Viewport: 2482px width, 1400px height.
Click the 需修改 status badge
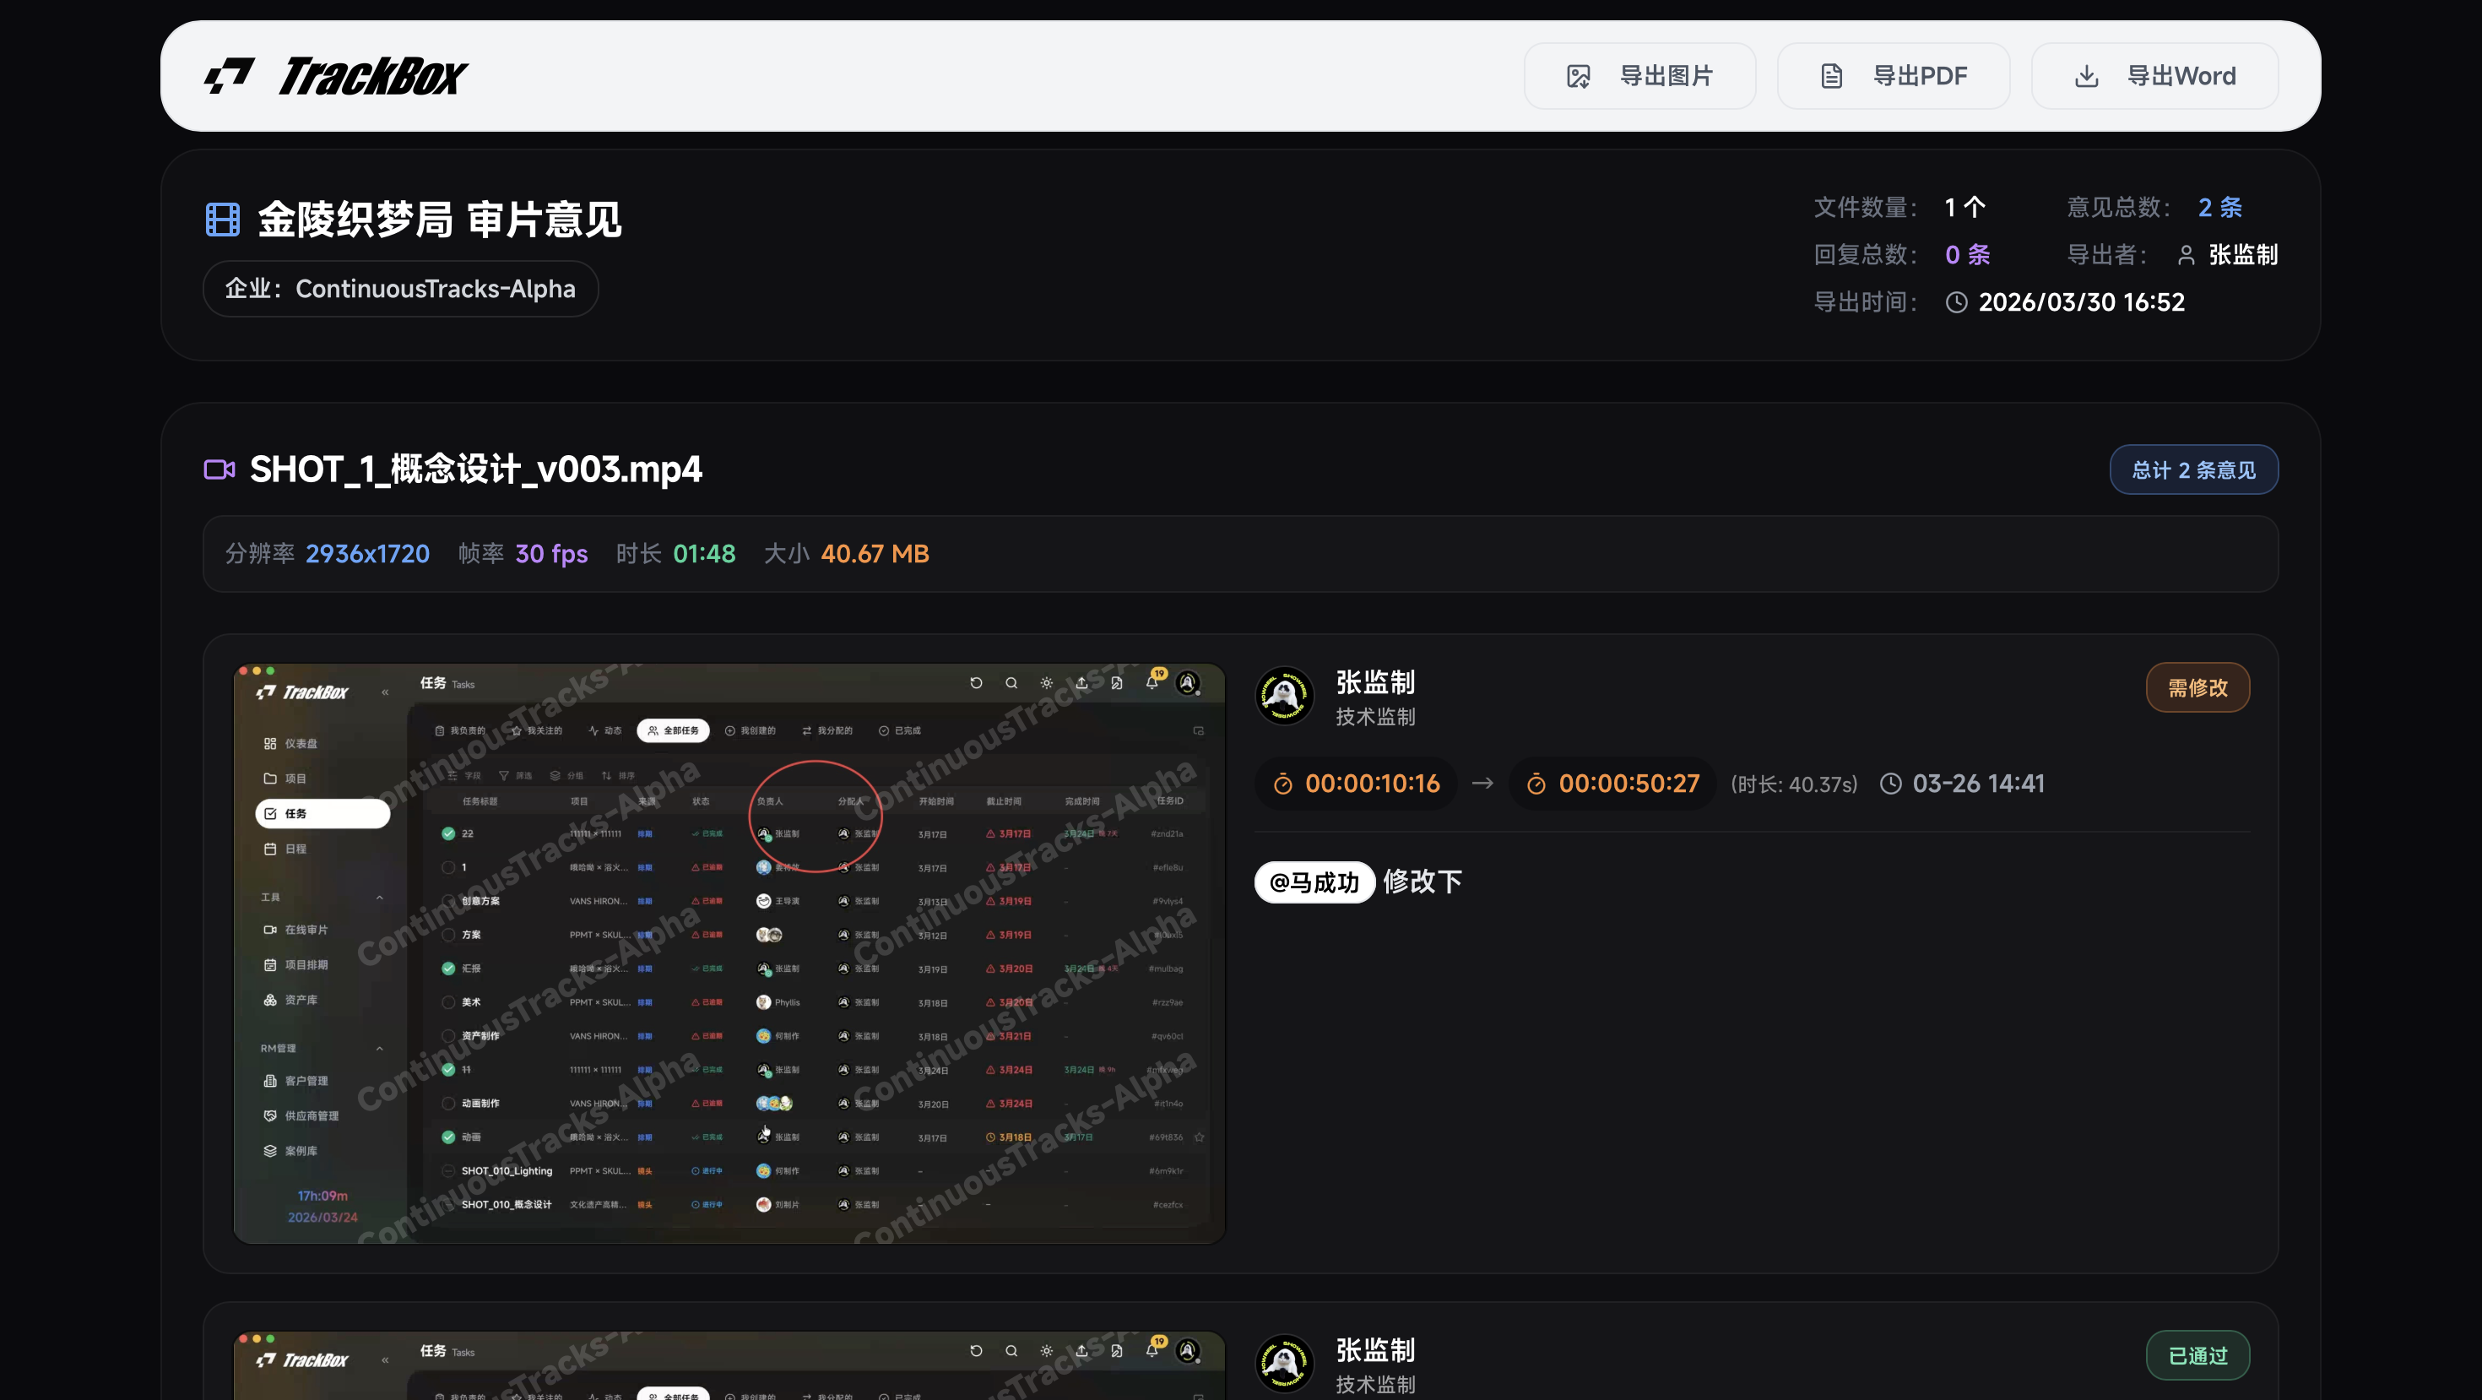click(x=2197, y=687)
